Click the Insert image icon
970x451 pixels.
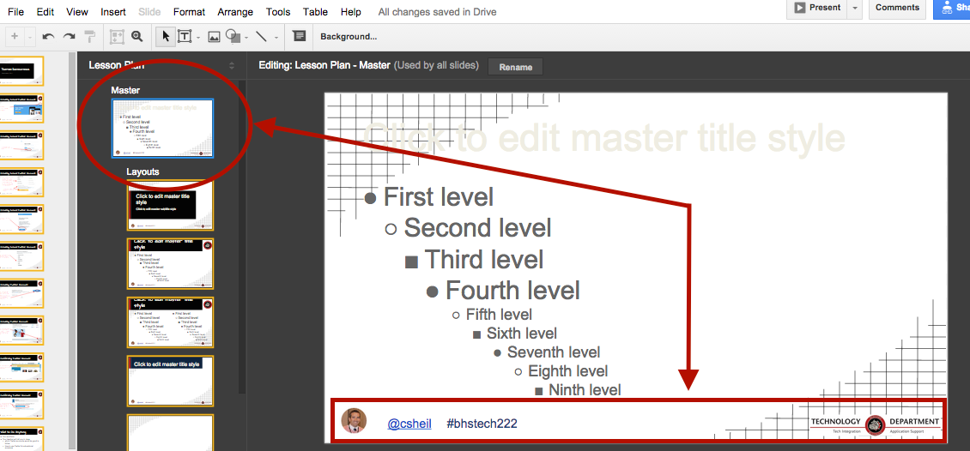click(214, 37)
